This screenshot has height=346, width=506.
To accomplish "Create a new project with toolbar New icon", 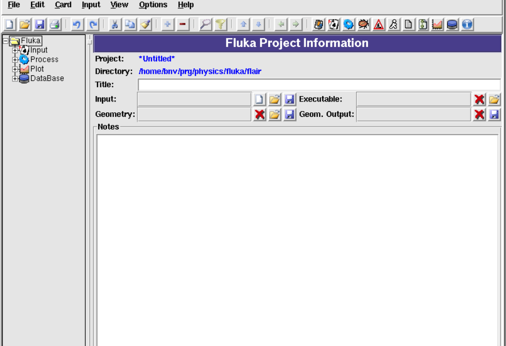I will pos(10,24).
